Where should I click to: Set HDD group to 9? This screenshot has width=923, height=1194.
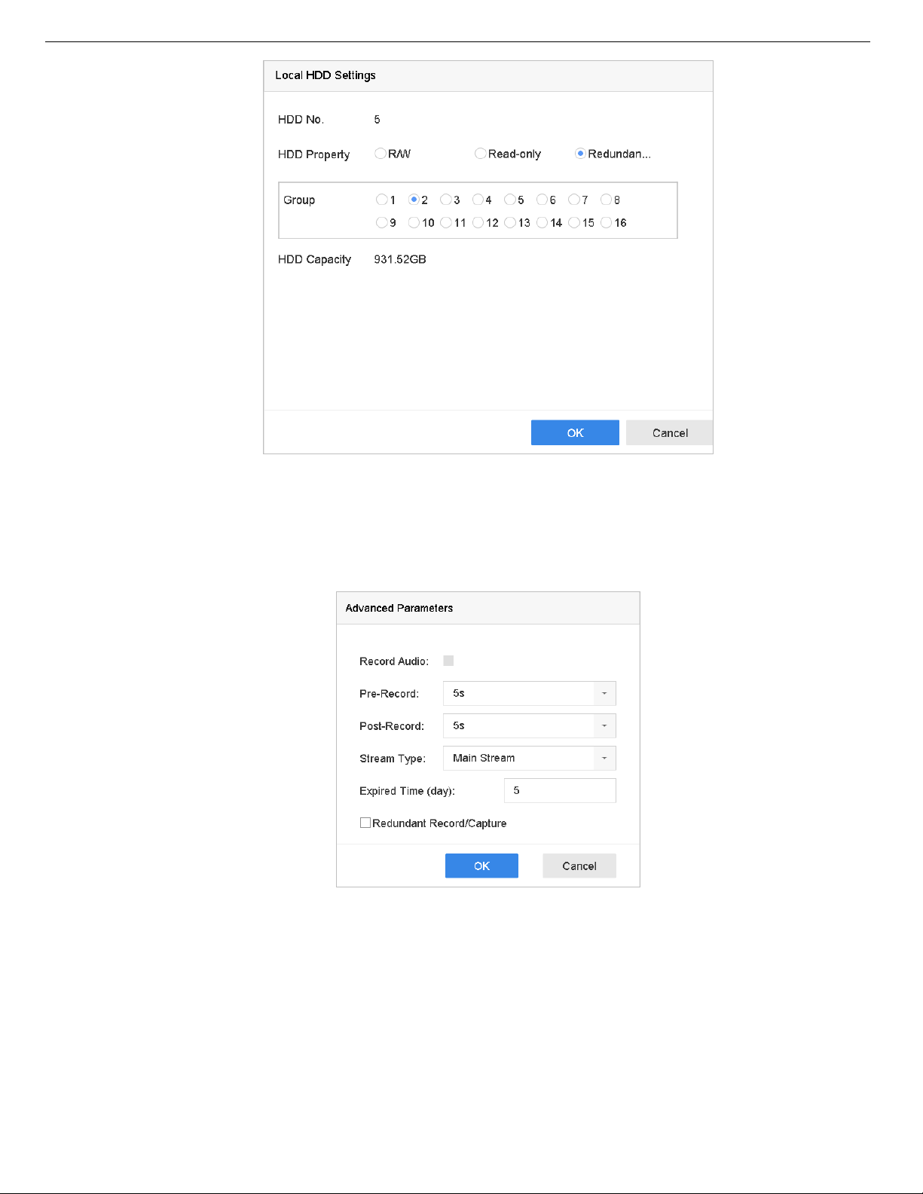[381, 222]
